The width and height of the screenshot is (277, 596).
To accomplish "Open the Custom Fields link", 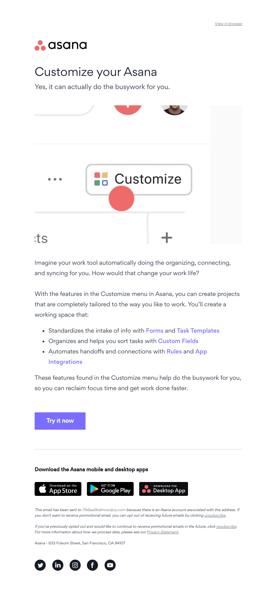I will pos(178,341).
